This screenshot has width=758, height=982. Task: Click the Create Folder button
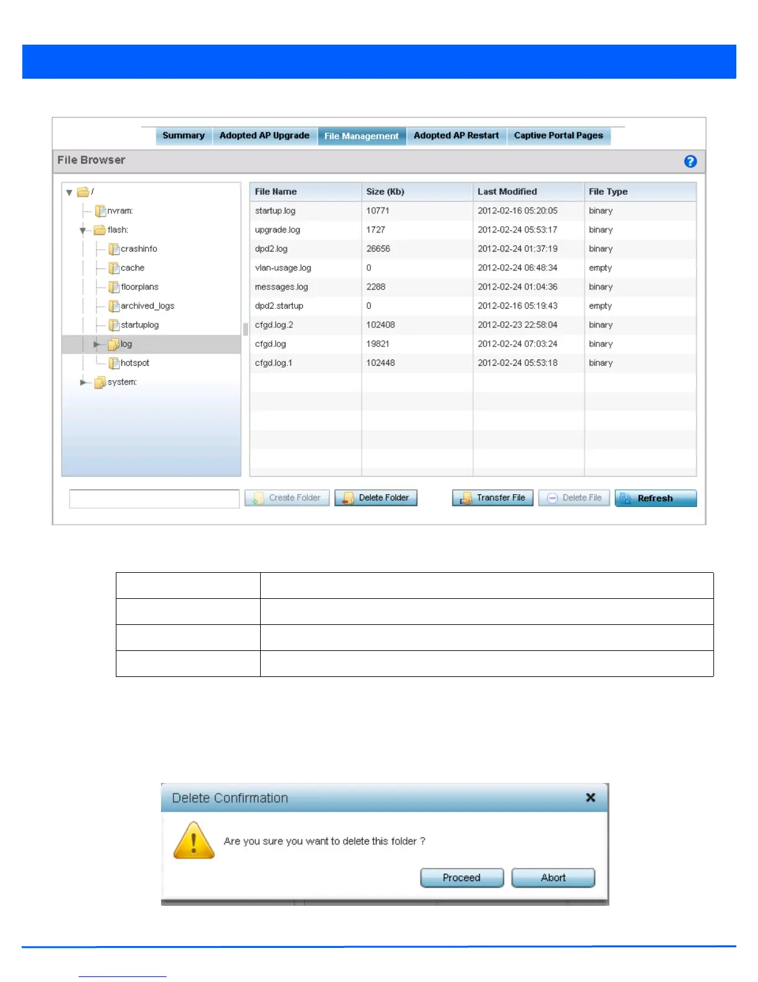click(287, 498)
